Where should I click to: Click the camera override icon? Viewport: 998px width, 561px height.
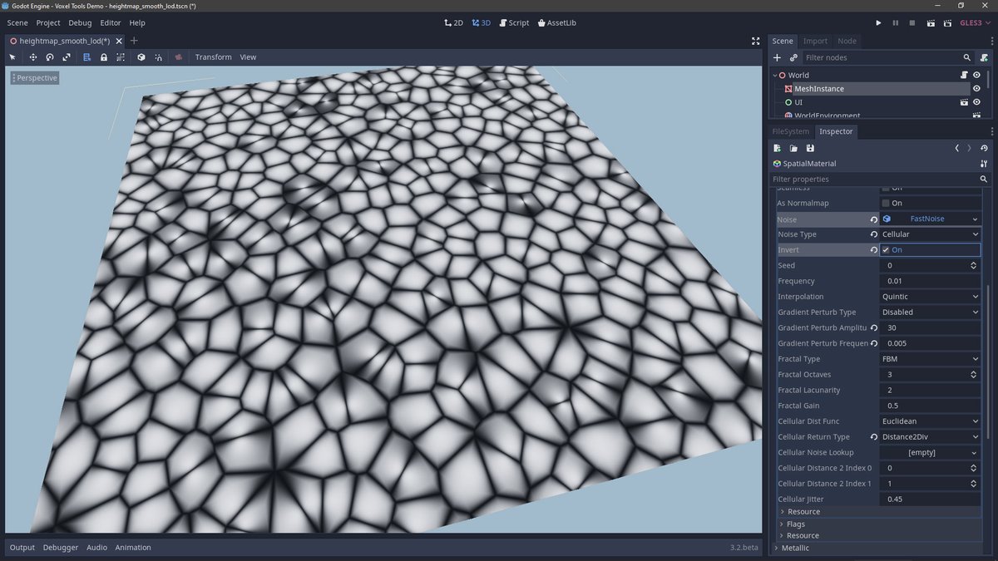[x=178, y=57]
